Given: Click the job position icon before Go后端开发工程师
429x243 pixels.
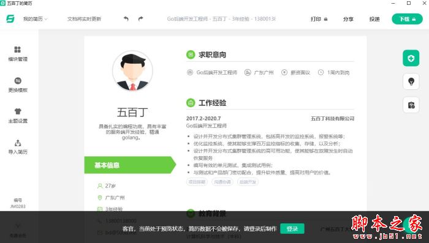Looking at the screenshot, I should point(190,72).
